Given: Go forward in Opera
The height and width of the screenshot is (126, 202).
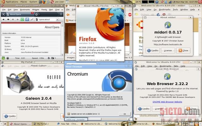Looking at the screenshot, I should pyautogui.click(x=13, y=20).
